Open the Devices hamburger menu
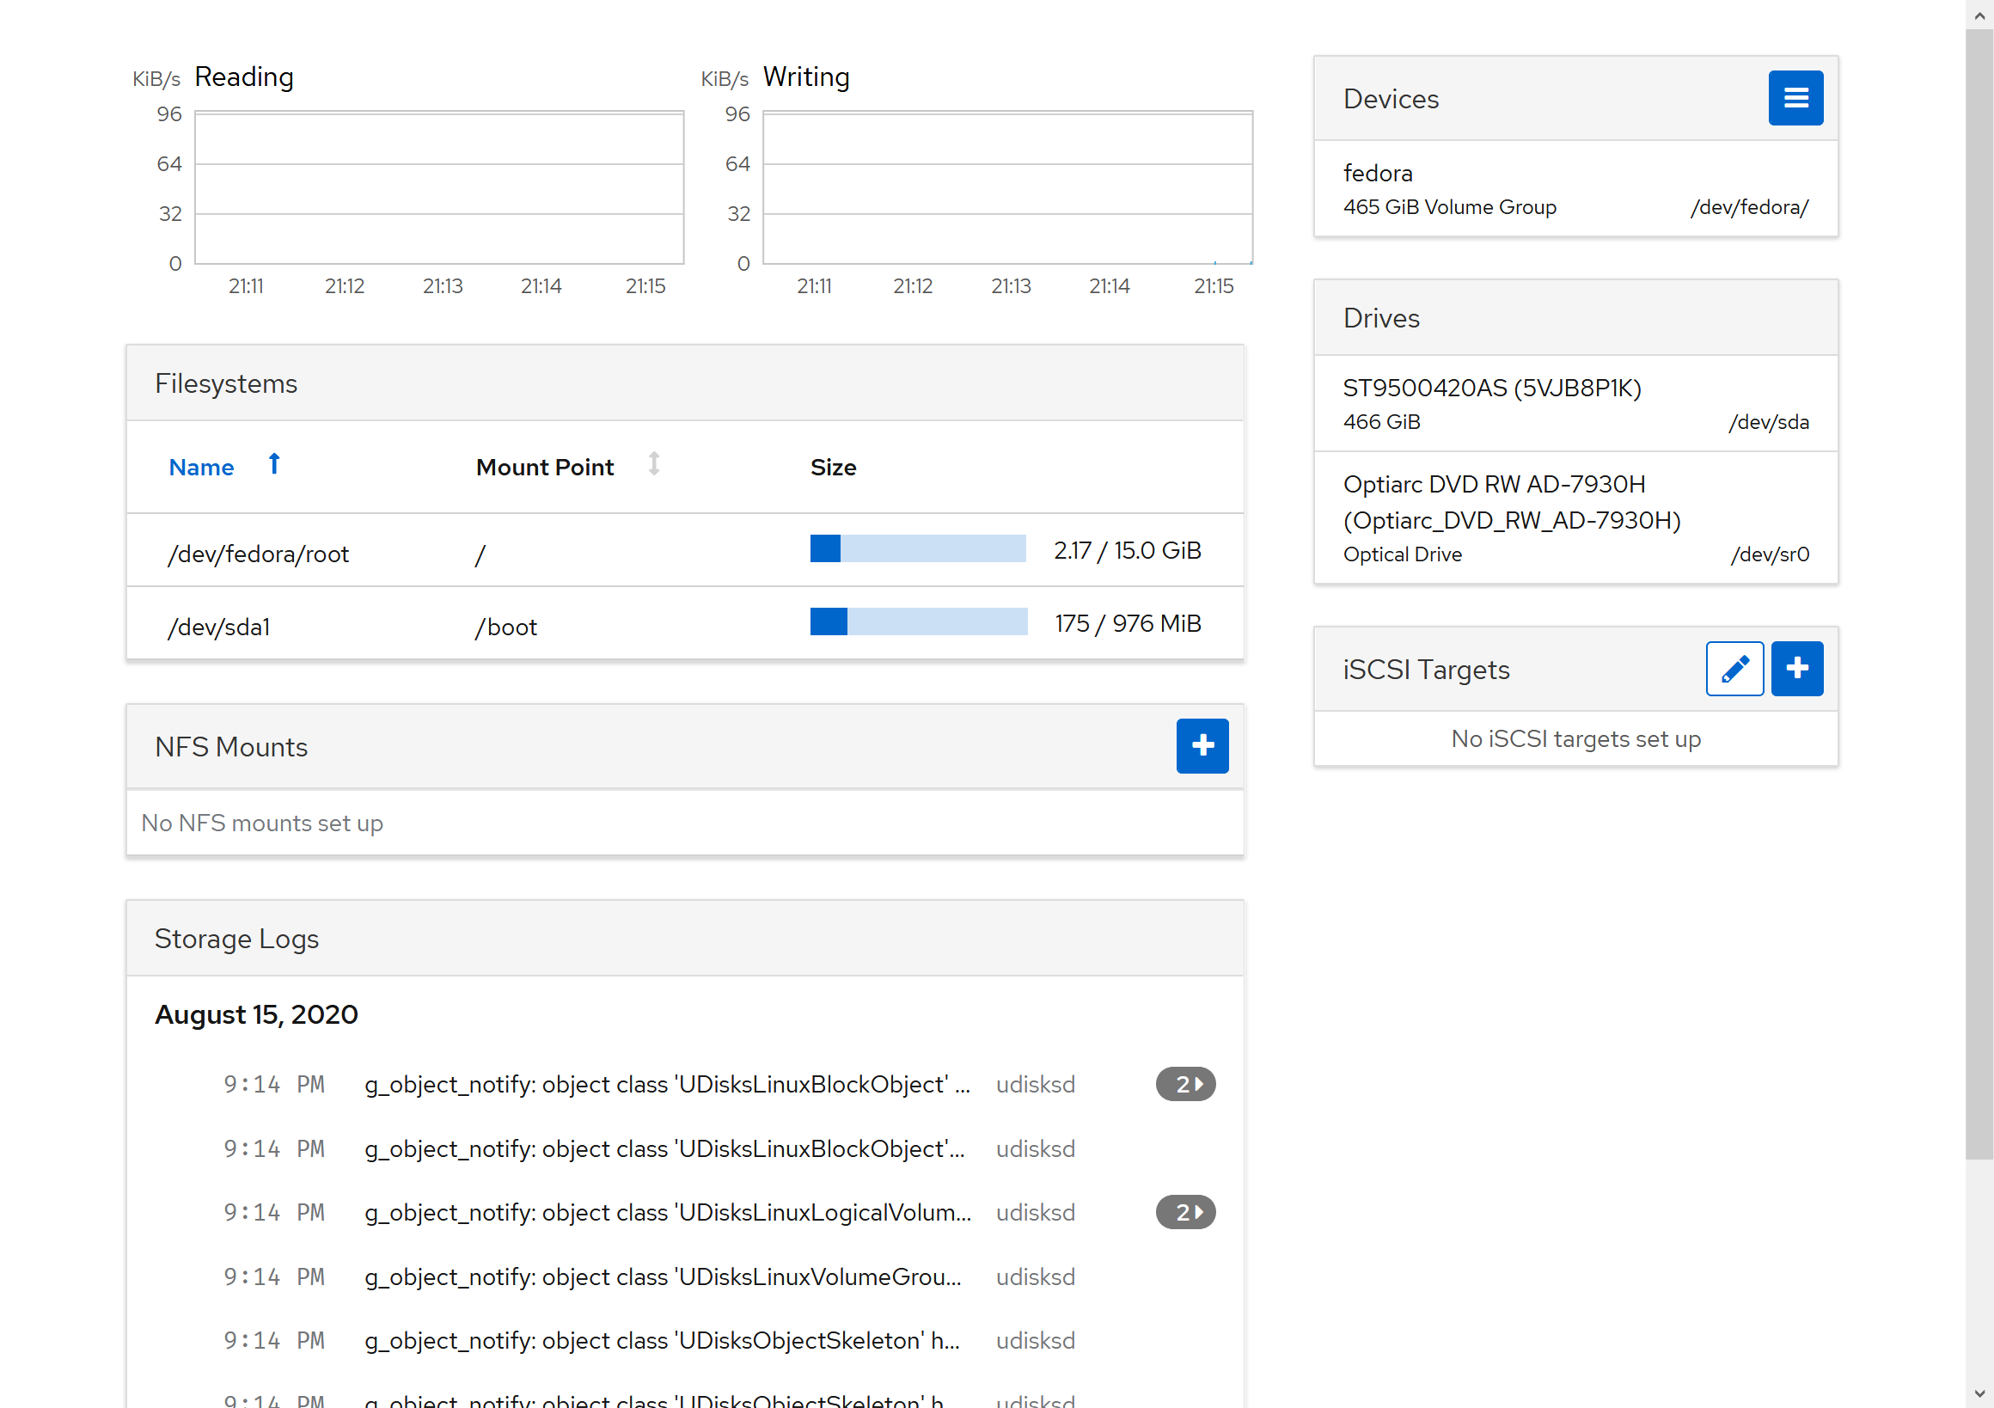Image resolution: width=1994 pixels, height=1408 pixels. point(1795,98)
